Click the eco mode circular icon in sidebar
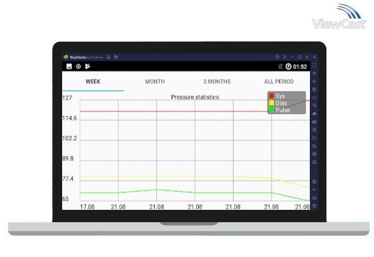Viewport: 374px width, 257px height. tap(314, 162)
